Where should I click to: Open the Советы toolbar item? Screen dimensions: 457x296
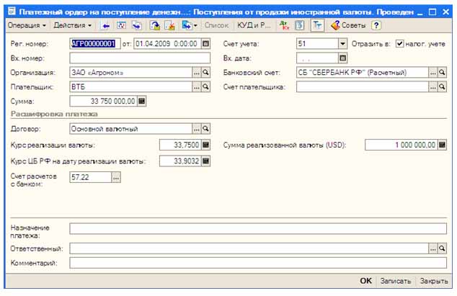[349, 25]
